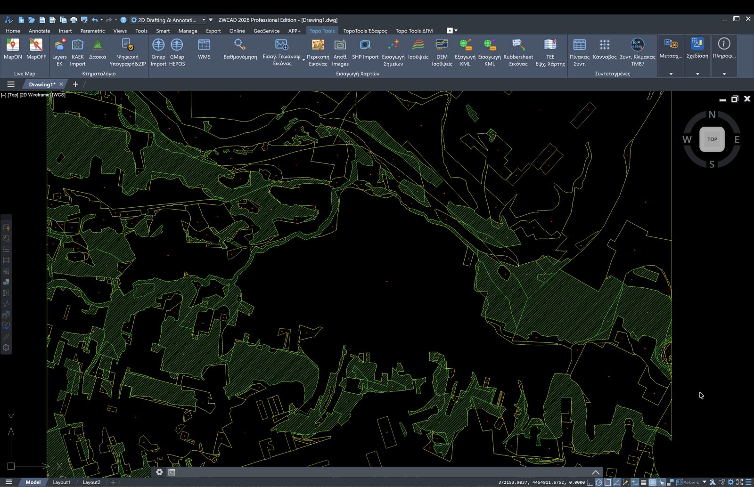This screenshot has height=487, width=754.
Task: Open Customize Quick Access Toolbar dropdown
Action: coord(211,20)
